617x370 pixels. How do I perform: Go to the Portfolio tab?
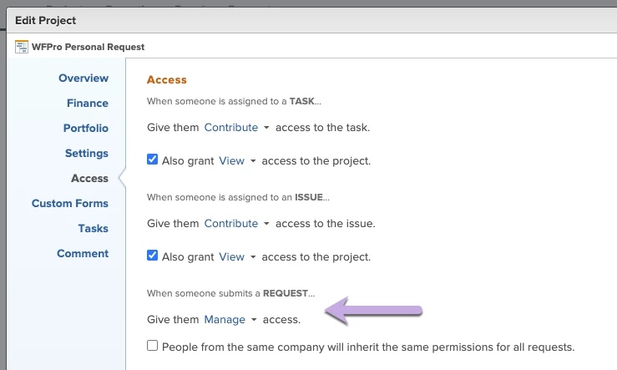pyautogui.click(x=86, y=129)
